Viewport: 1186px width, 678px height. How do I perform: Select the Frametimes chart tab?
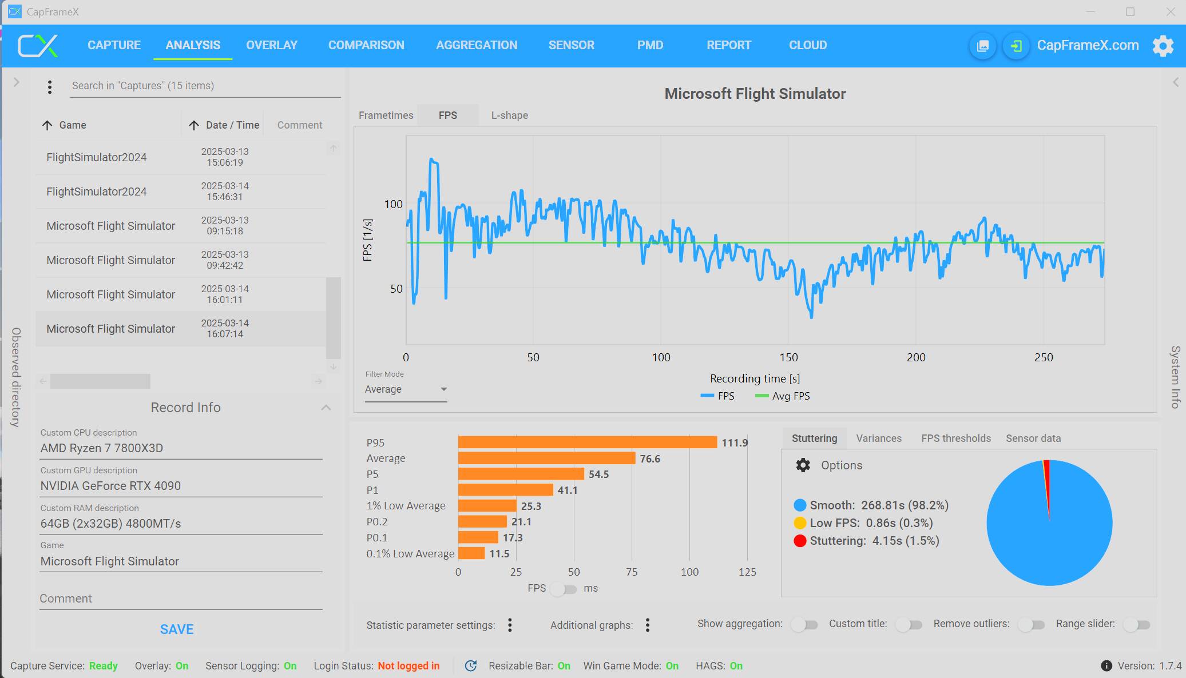click(x=386, y=115)
